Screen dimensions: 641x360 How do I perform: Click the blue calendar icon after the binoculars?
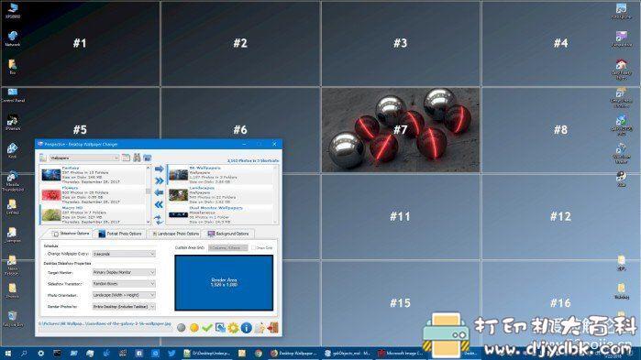tap(147, 158)
